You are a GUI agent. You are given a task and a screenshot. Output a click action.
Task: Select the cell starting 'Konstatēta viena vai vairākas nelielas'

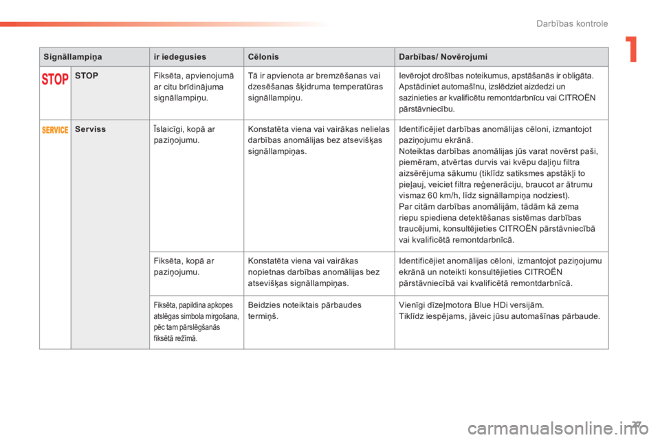tap(319, 186)
